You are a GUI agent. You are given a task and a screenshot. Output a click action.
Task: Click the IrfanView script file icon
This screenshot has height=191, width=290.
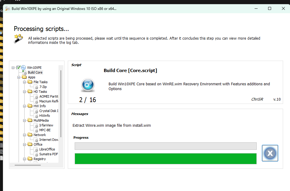tap(36, 126)
